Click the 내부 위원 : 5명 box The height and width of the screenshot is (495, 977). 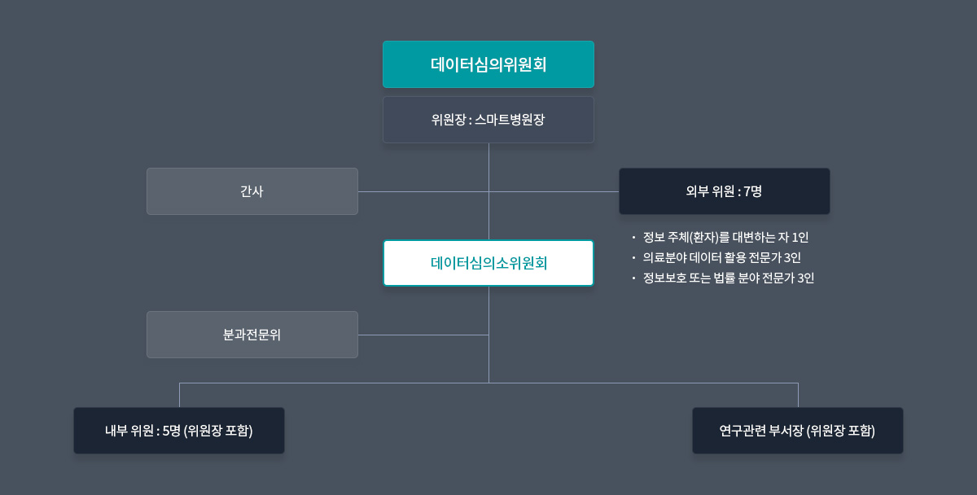[179, 431]
